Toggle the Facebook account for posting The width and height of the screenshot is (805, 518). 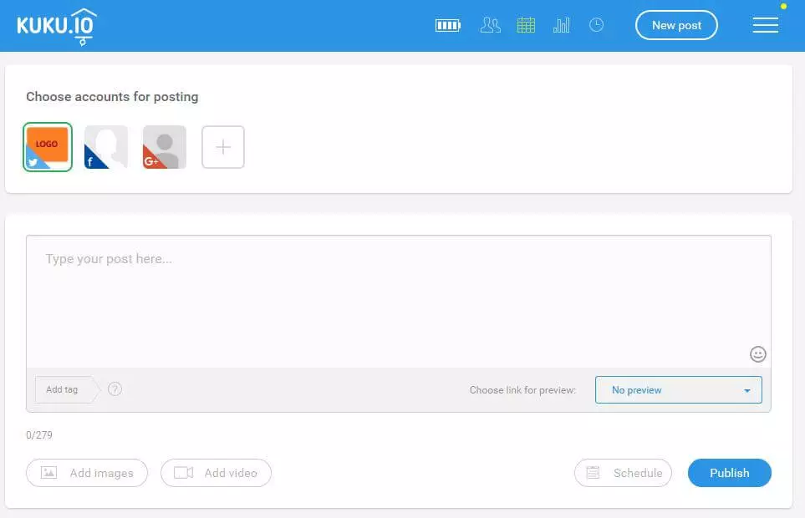click(x=106, y=147)
